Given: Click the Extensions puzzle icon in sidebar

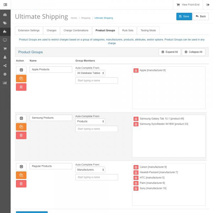Looking at the screenshot, I should [x=5, y=32].
